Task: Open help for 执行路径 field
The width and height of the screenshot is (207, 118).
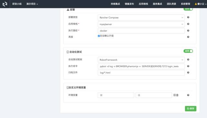Action: point(188,31)
